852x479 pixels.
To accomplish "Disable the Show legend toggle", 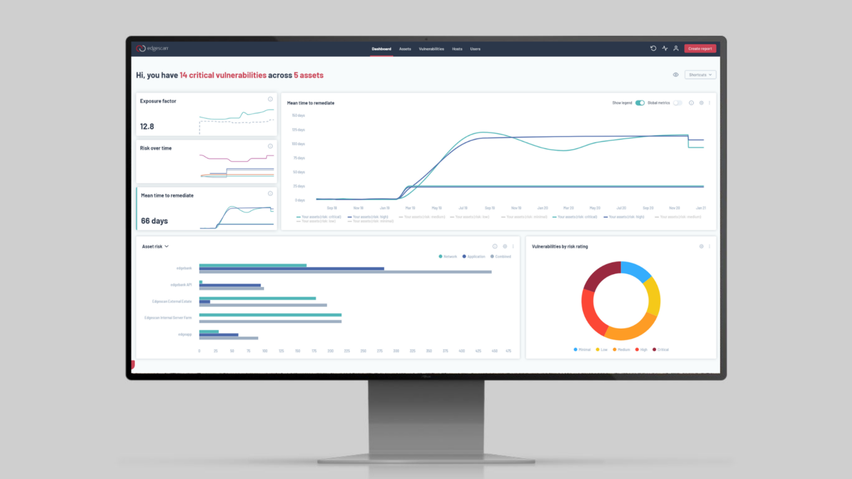I will [x=640, y=102].
